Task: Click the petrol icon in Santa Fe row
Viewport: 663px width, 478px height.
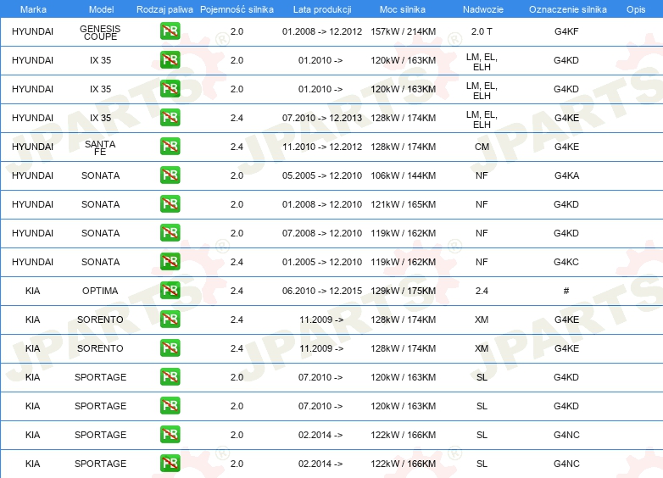Action: (x=170, y=147)
